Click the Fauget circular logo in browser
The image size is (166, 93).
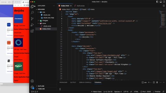click(18, 42)
